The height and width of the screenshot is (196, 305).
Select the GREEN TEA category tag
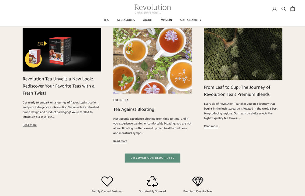121,100
